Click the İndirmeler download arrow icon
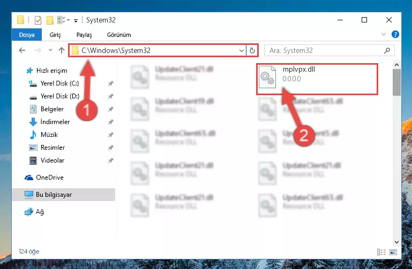Viewport: 412px width, 269px height. click(x=33, y=122)
